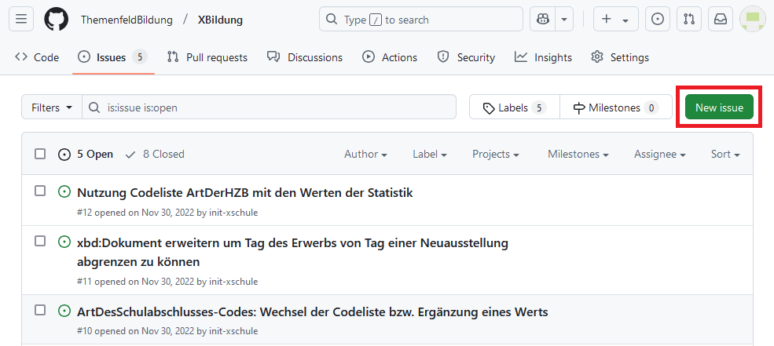The height and width of the screenshot is (346, 774).
Task: Expand the Projects filter dropdown
Action: (x=496, y=155)
